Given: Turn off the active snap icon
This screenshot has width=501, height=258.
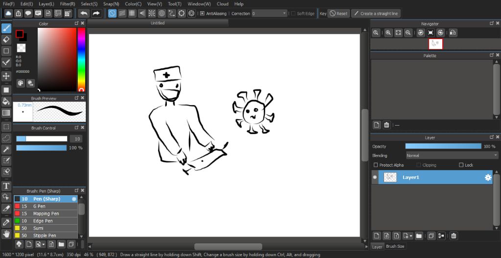Looking at the screenshot, I should [x=112, y=13].
